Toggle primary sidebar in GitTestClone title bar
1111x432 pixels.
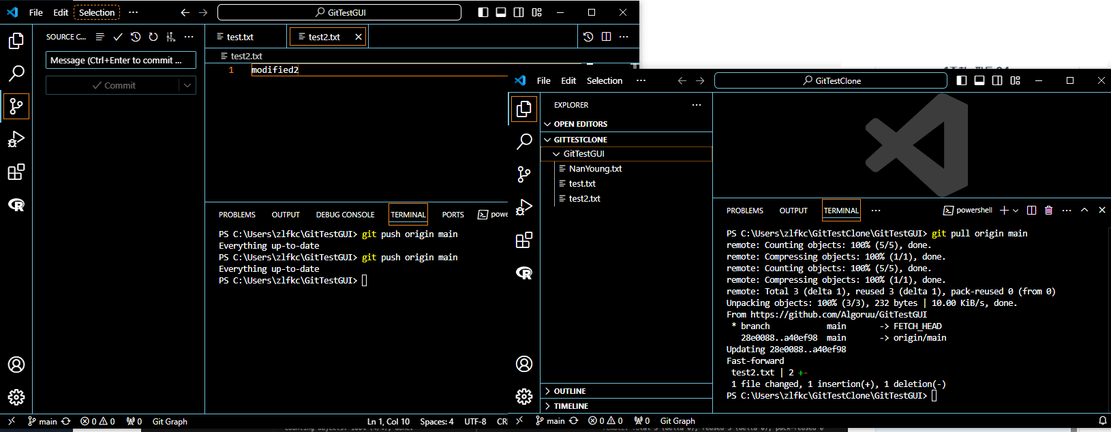[962, 80]
